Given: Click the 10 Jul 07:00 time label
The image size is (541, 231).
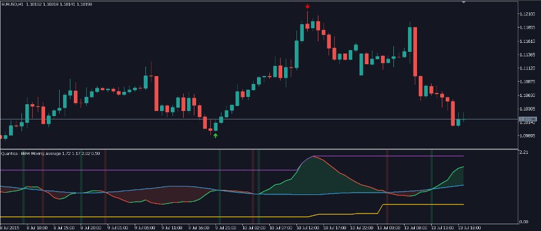Looking at the screenshot, I should (280, 228).
